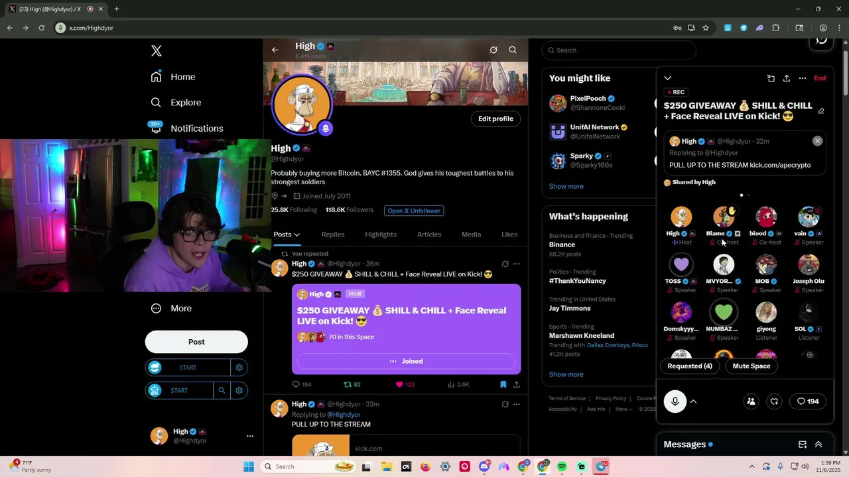Click the right-column Search field
Viewport: 849px width, 477px height.
tap(619, 50)
